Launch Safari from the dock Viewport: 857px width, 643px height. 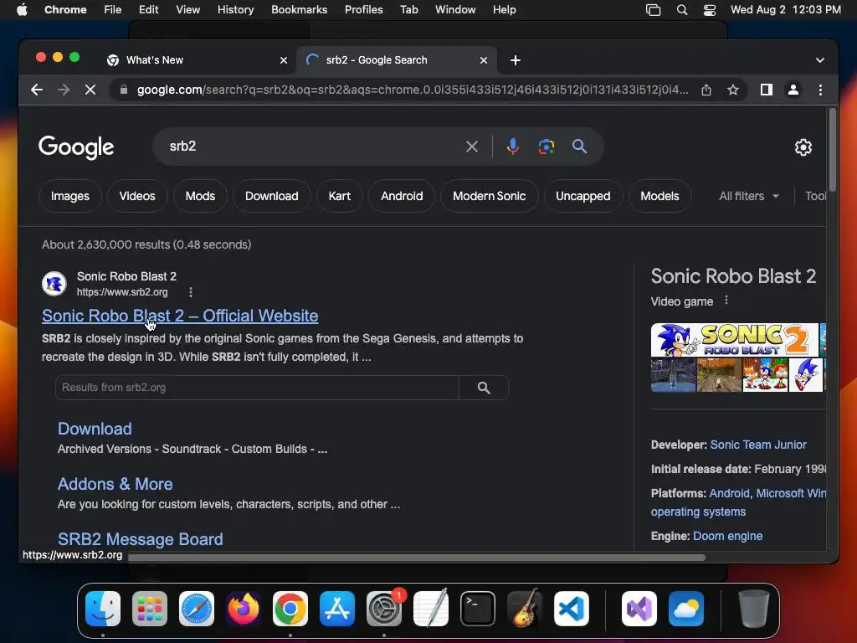pyautogui.click(x=196, y=609)
